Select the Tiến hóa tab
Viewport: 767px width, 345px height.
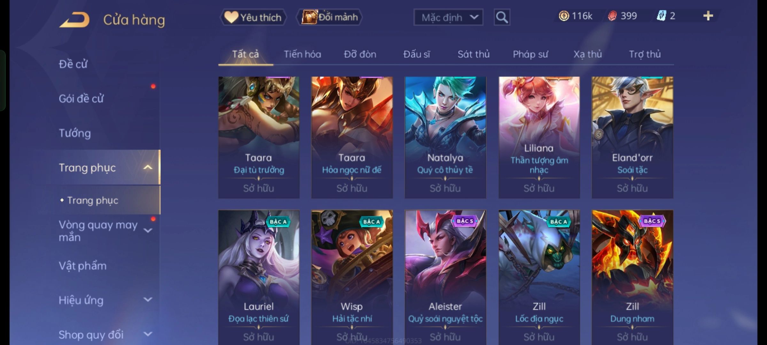302,54
